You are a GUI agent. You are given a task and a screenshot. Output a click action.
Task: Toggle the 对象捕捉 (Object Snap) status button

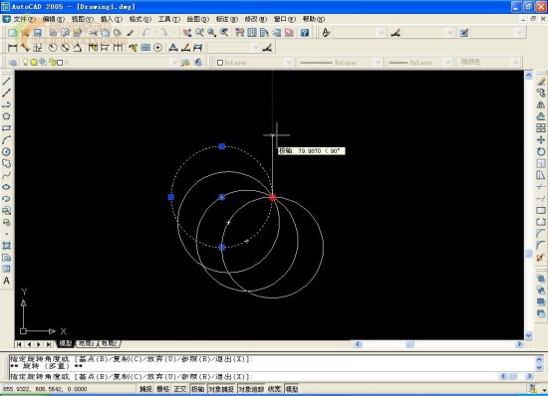tap(221, 389)
